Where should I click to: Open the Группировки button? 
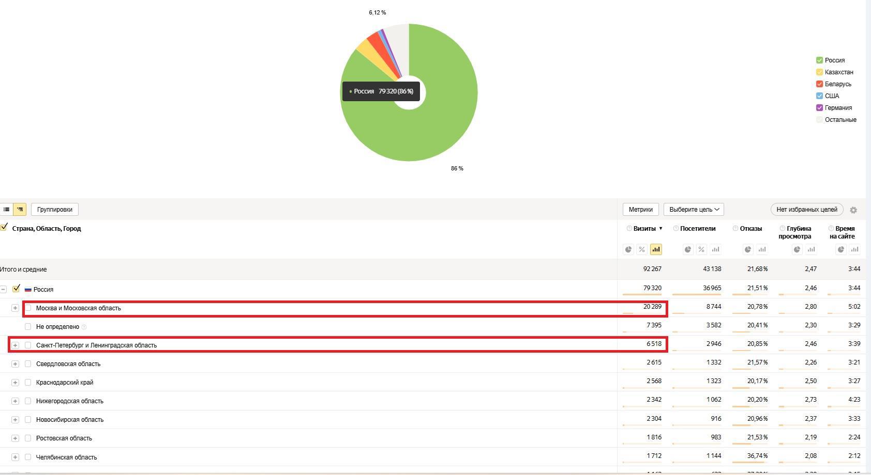[54, 209]
